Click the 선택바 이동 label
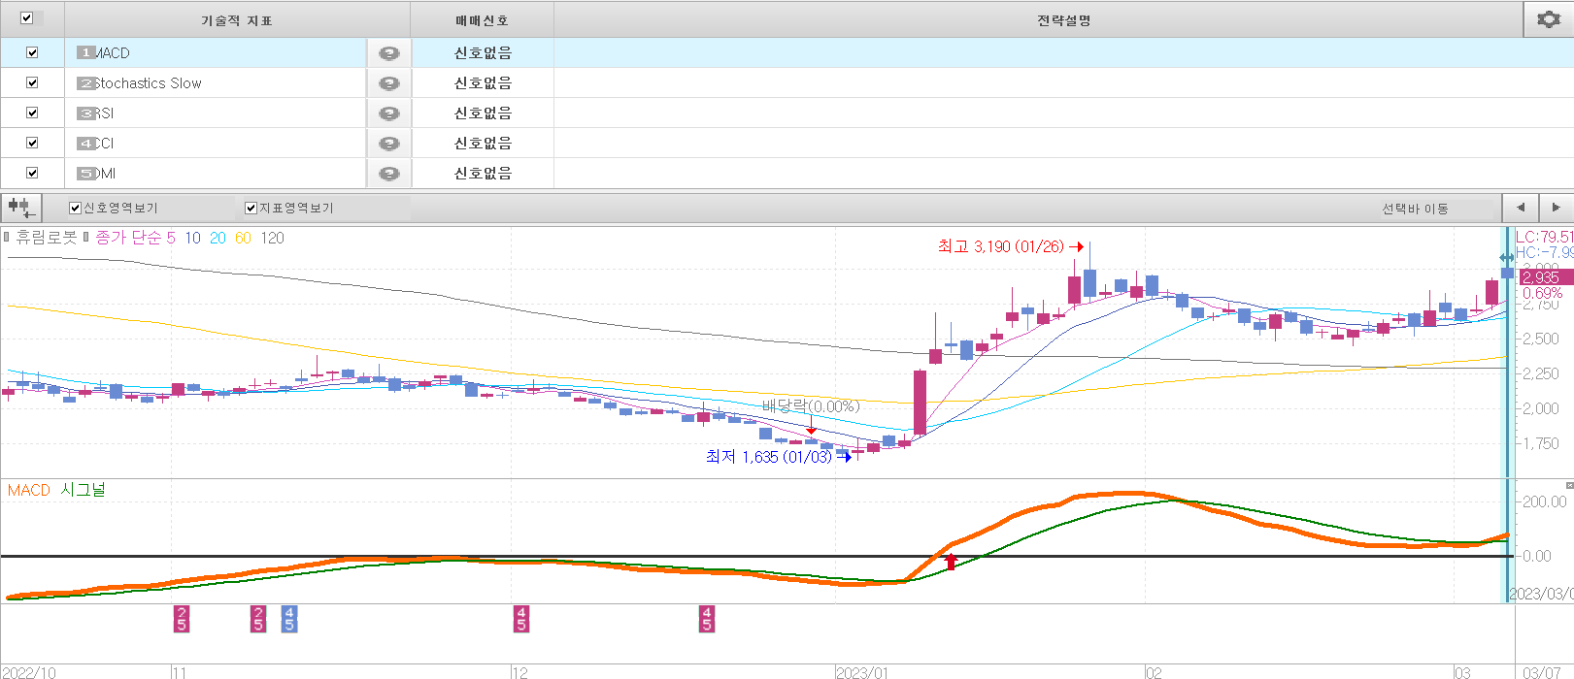Image resolution: width=1574 pixels, height=679 pixels. tap(1415, 209)
